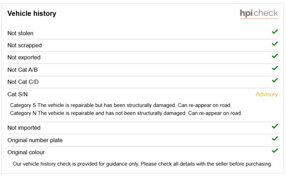Click the yellow Advisory label
Viewport: 287px width, 177px height.
click(267, 94)
